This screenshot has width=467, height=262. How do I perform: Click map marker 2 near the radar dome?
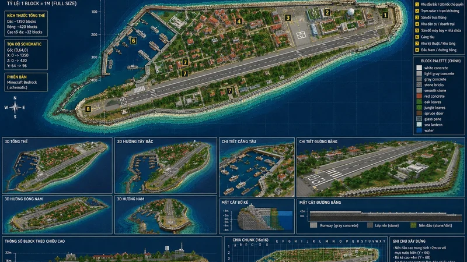(x=327, y=12)
